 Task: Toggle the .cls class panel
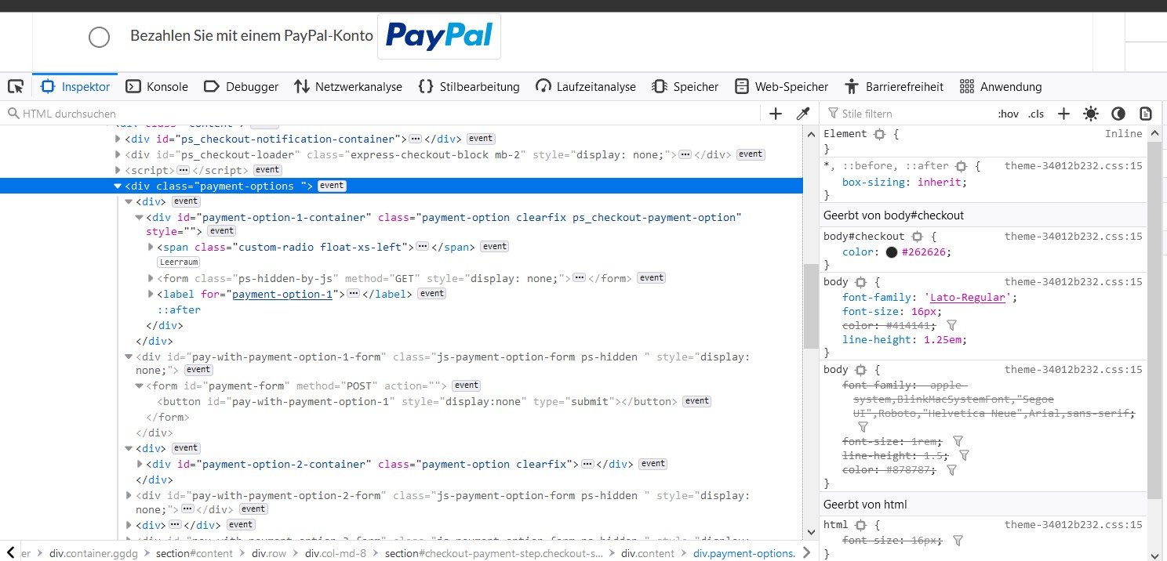pos(1036,114)
